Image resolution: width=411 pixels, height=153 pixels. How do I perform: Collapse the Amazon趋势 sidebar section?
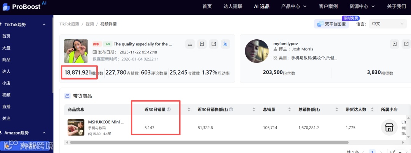(x=44, y=133)
